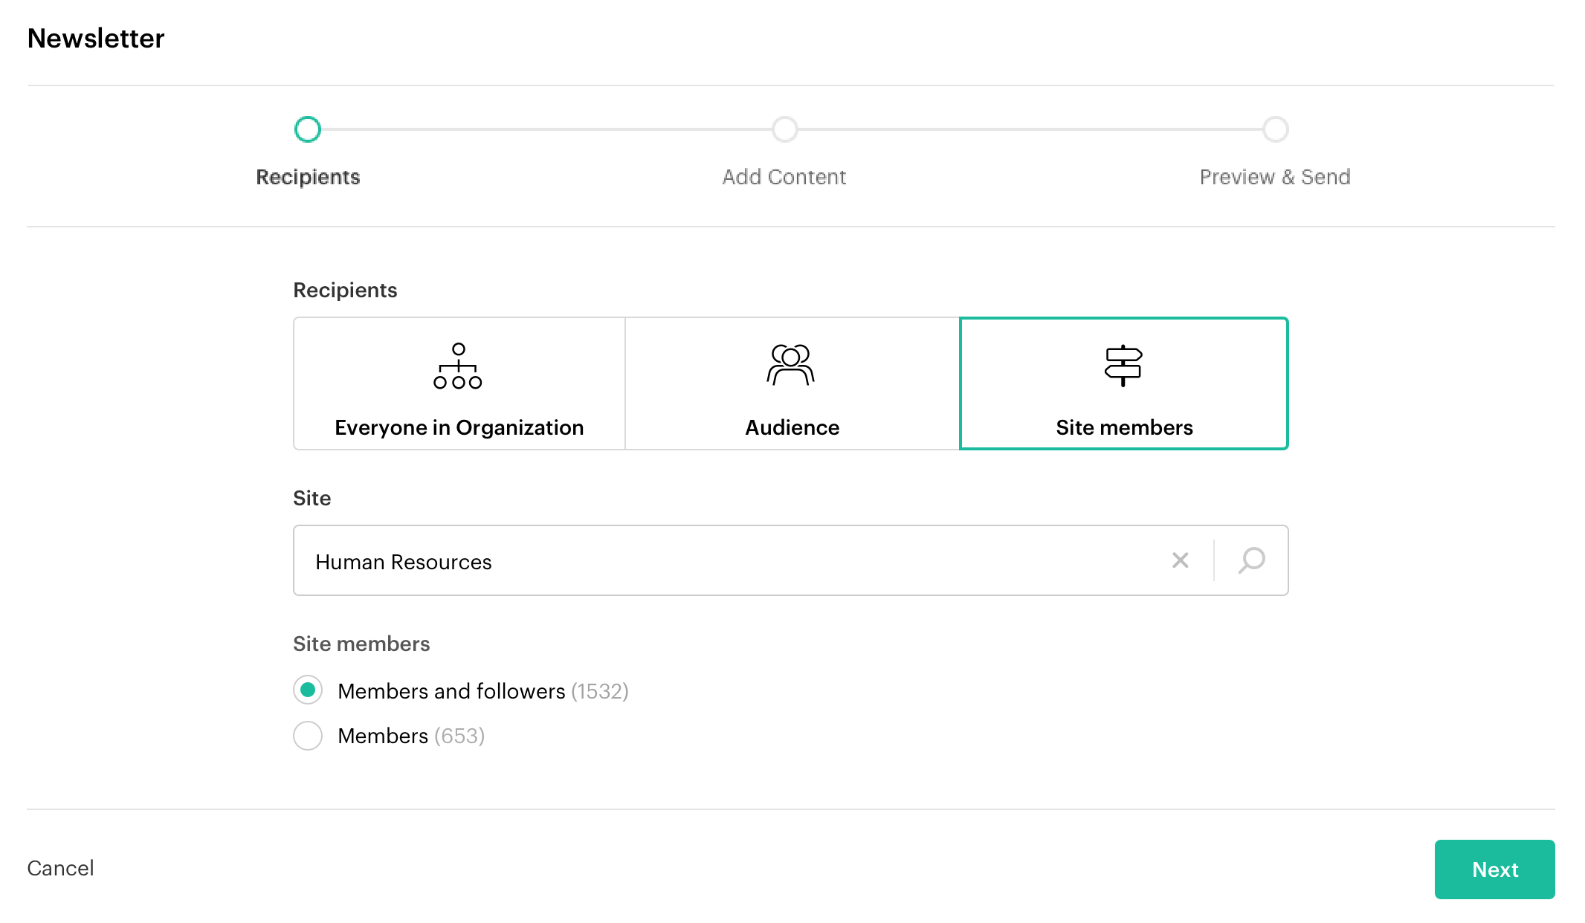Jump to the Add Content step circle
The image size is (1585, 923).
784,129
